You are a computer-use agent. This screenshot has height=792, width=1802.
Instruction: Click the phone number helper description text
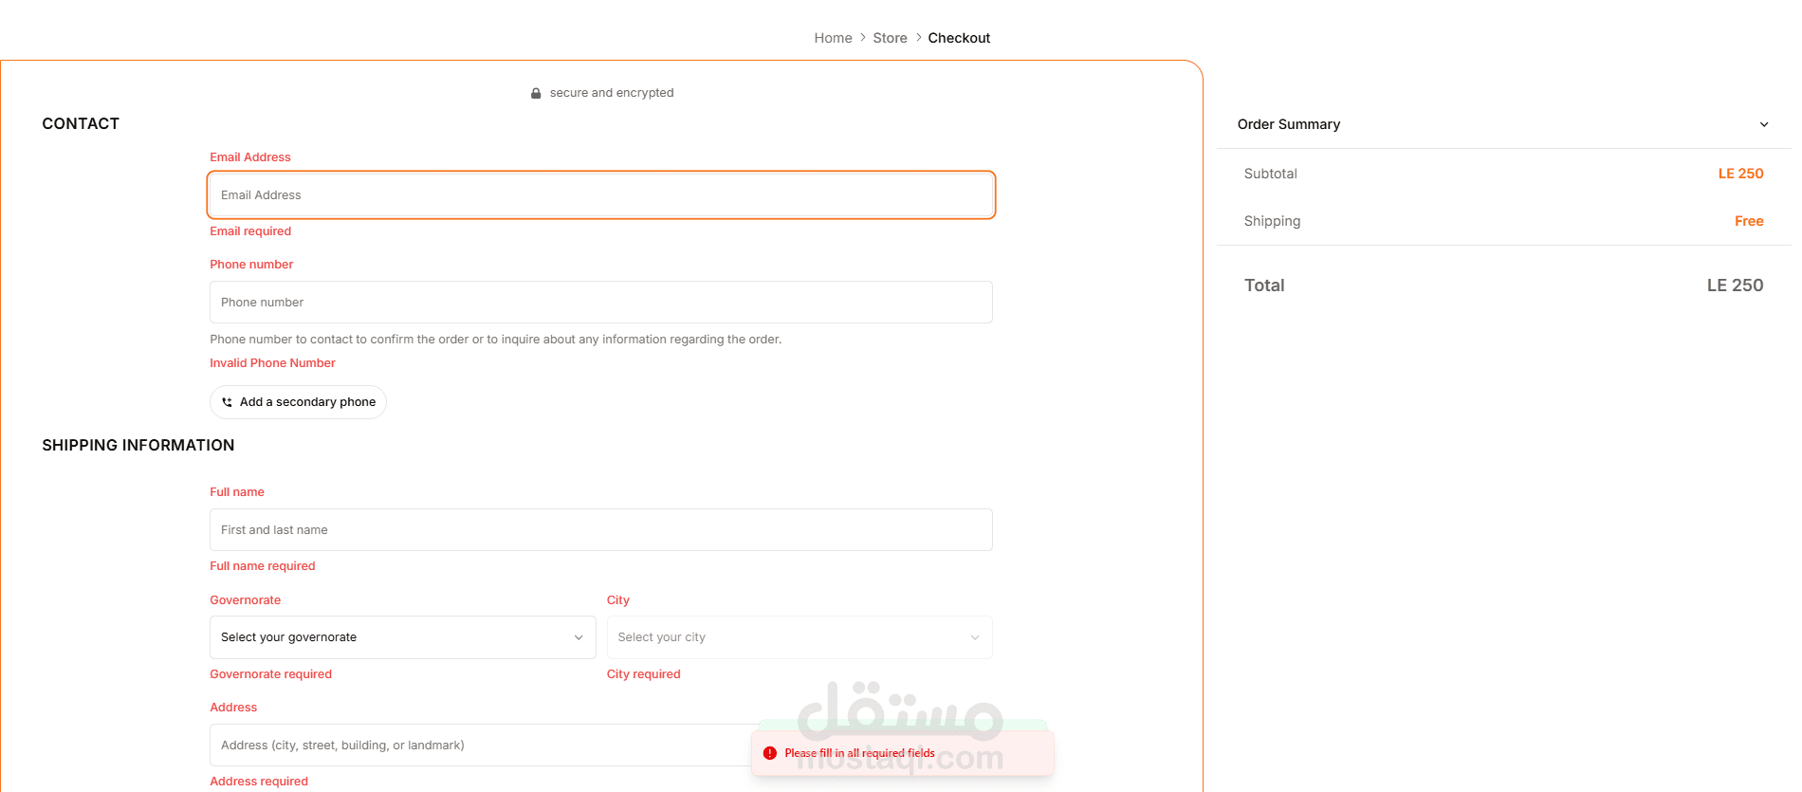495,340
